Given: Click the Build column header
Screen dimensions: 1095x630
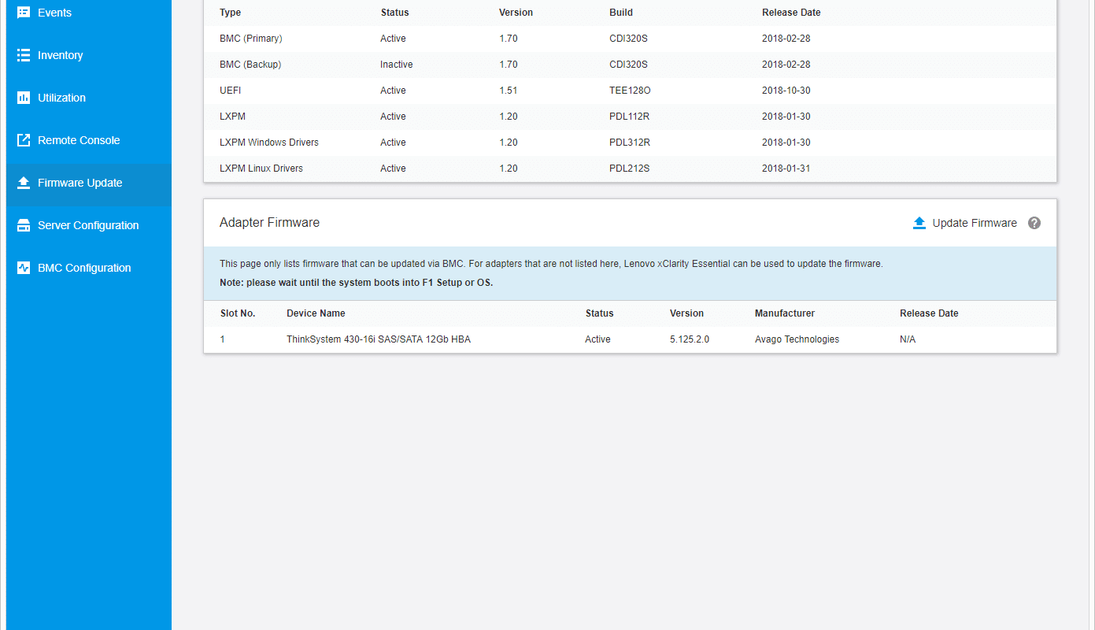Looking at the screenshot, I should click(621, 13).
